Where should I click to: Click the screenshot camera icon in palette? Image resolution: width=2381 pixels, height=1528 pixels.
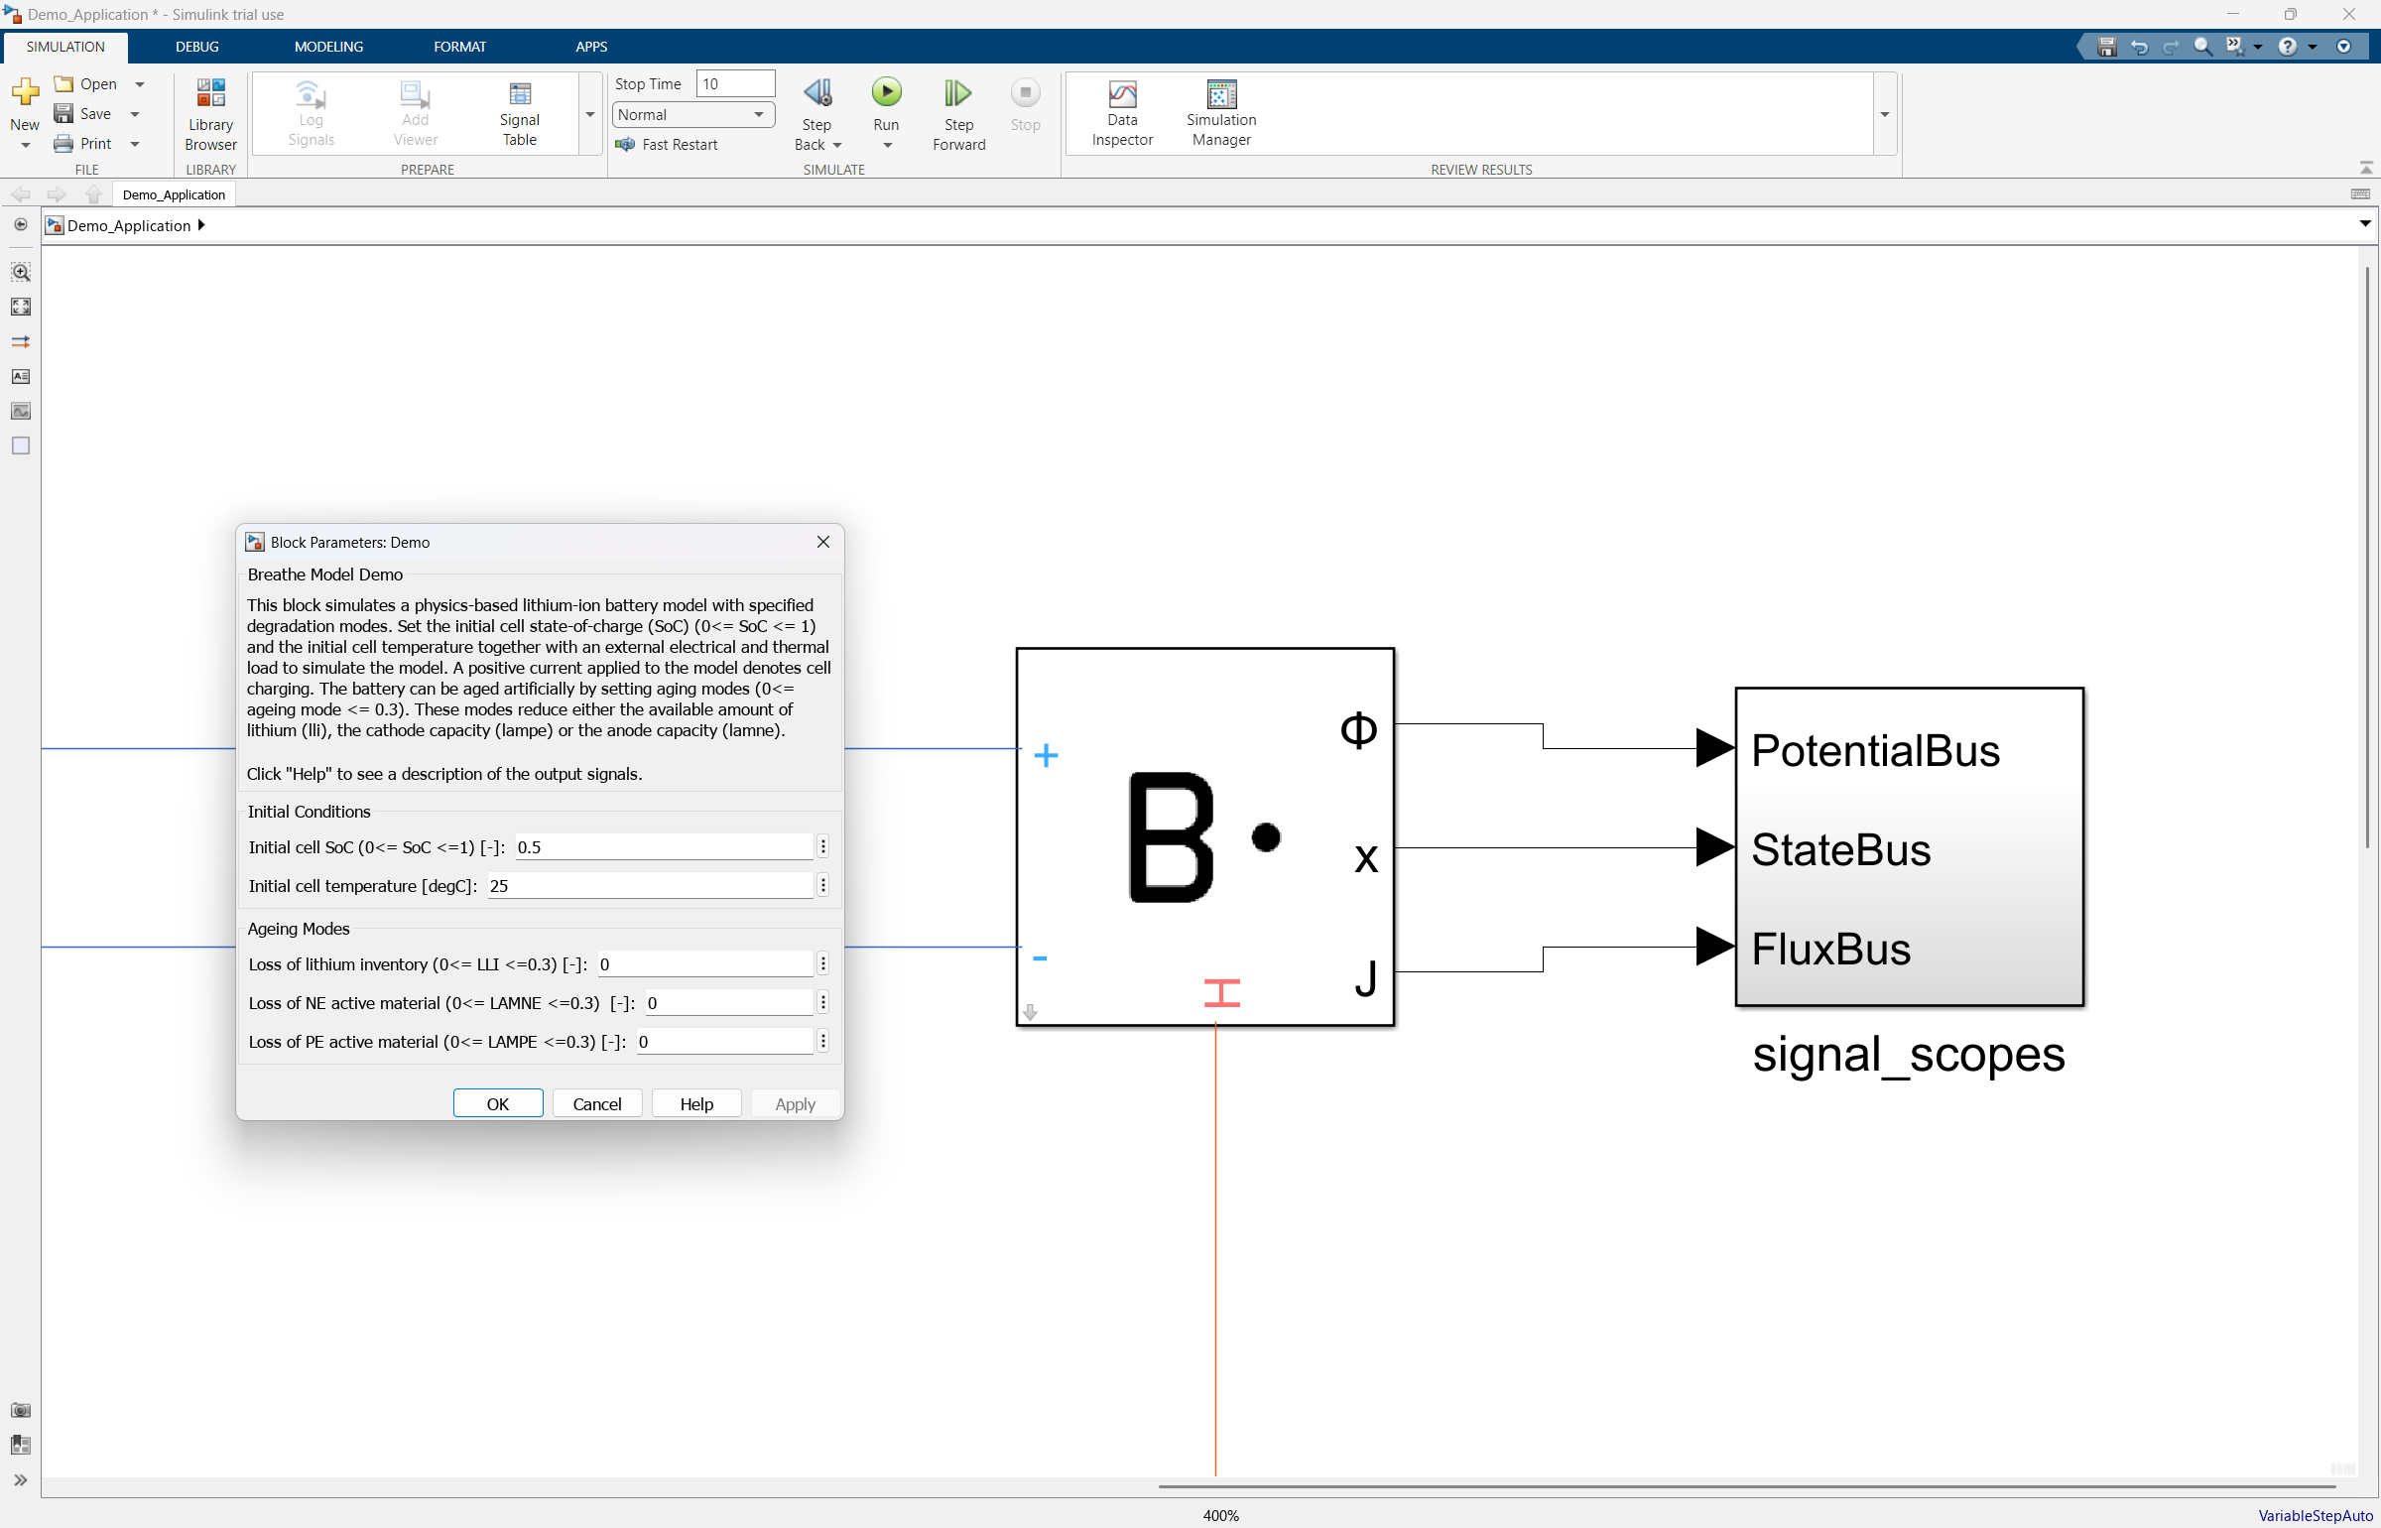pos(21,1410)
